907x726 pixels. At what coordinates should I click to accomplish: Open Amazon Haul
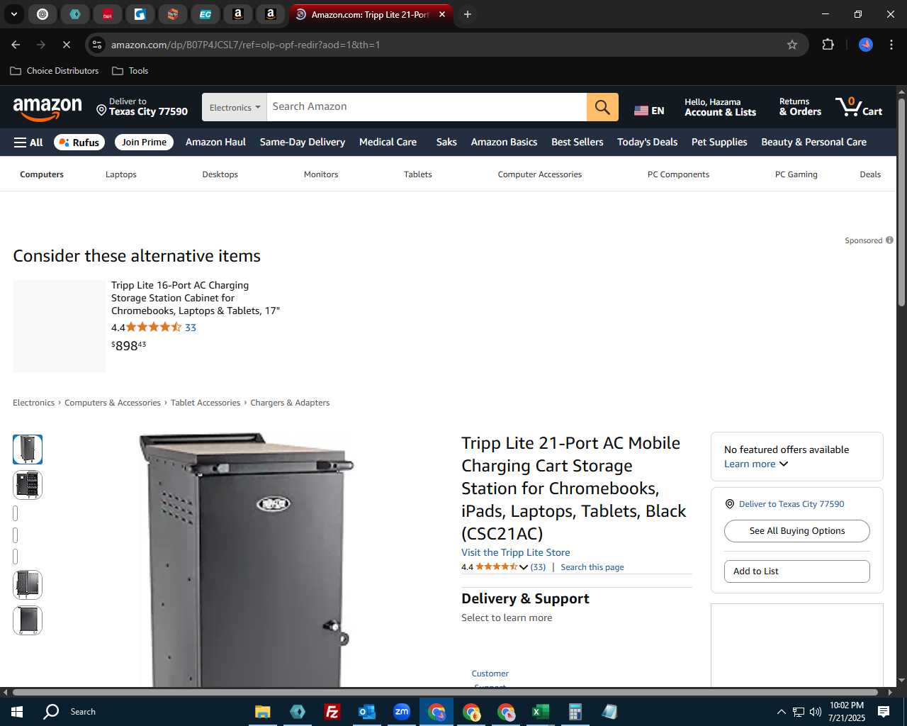tap(215, 143)
